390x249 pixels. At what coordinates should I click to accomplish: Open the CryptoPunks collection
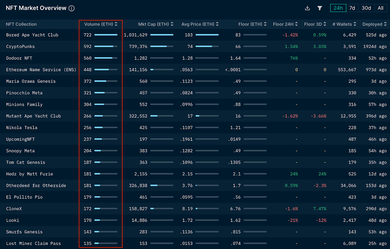pyautogui.click(x=20, y=47)
